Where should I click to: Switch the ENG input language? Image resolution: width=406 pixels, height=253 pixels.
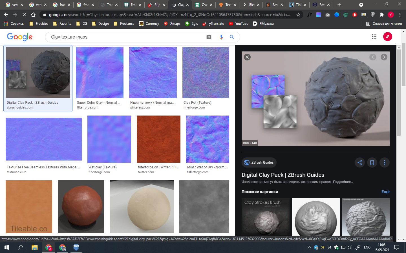(x=367, y=247)
